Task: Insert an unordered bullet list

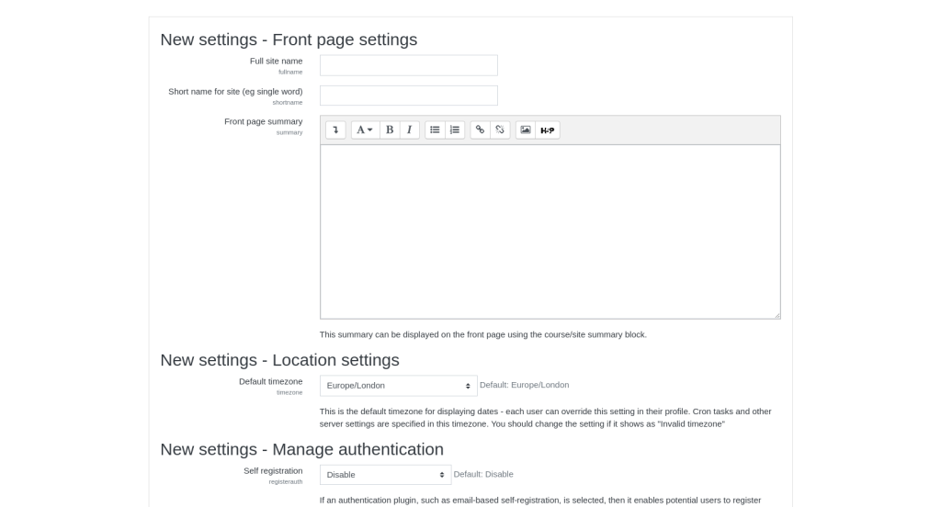Action: [435, 130]
